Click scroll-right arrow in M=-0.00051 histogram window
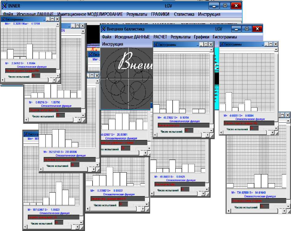This screenshot has height=231, width=291. coord(273,132)
